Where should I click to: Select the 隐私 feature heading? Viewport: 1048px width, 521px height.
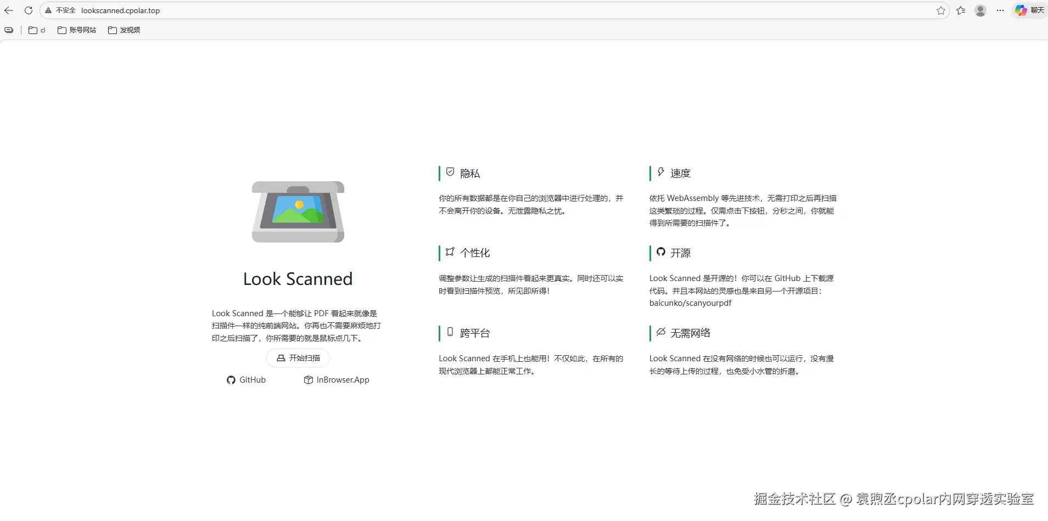pos(470,173)
